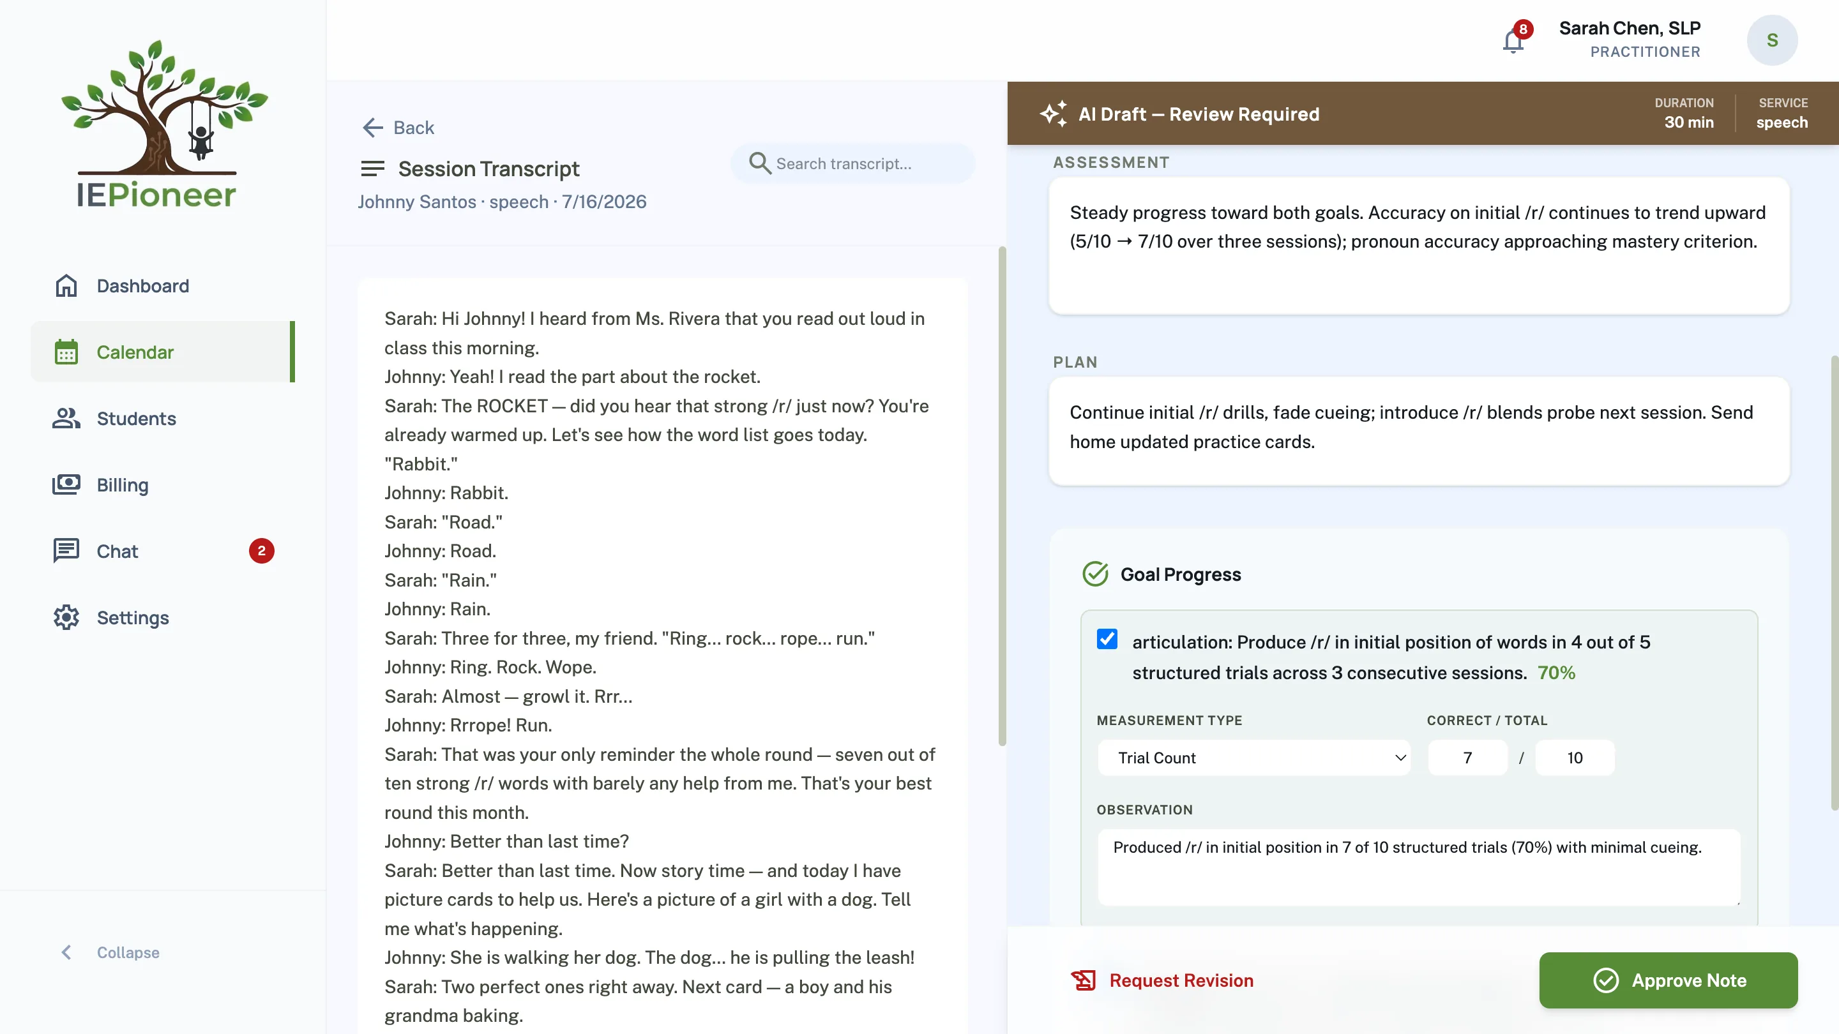Click the AI Draft sparkle icon
Image resolution: width=1839 pixels, height=1034 pixels.
[1053, 114]
